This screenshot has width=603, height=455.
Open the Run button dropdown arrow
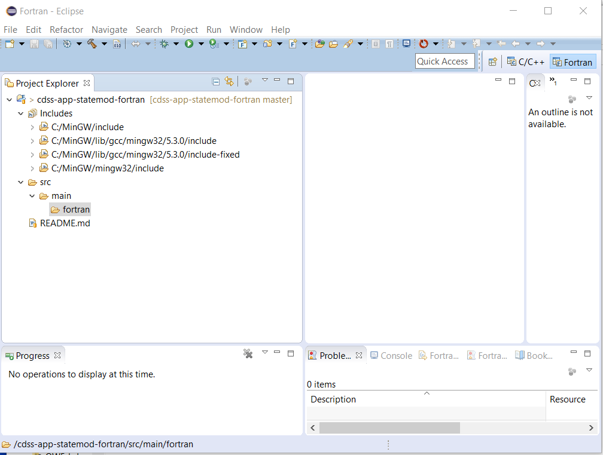click(x=200, y=44)
